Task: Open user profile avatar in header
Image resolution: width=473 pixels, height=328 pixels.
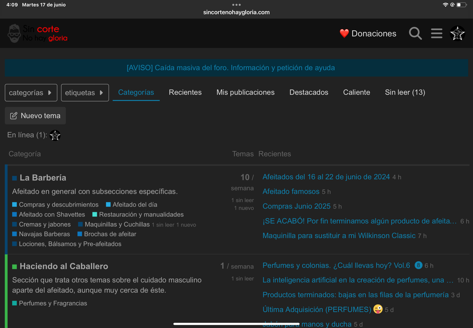Action: [x=457, y=33]
